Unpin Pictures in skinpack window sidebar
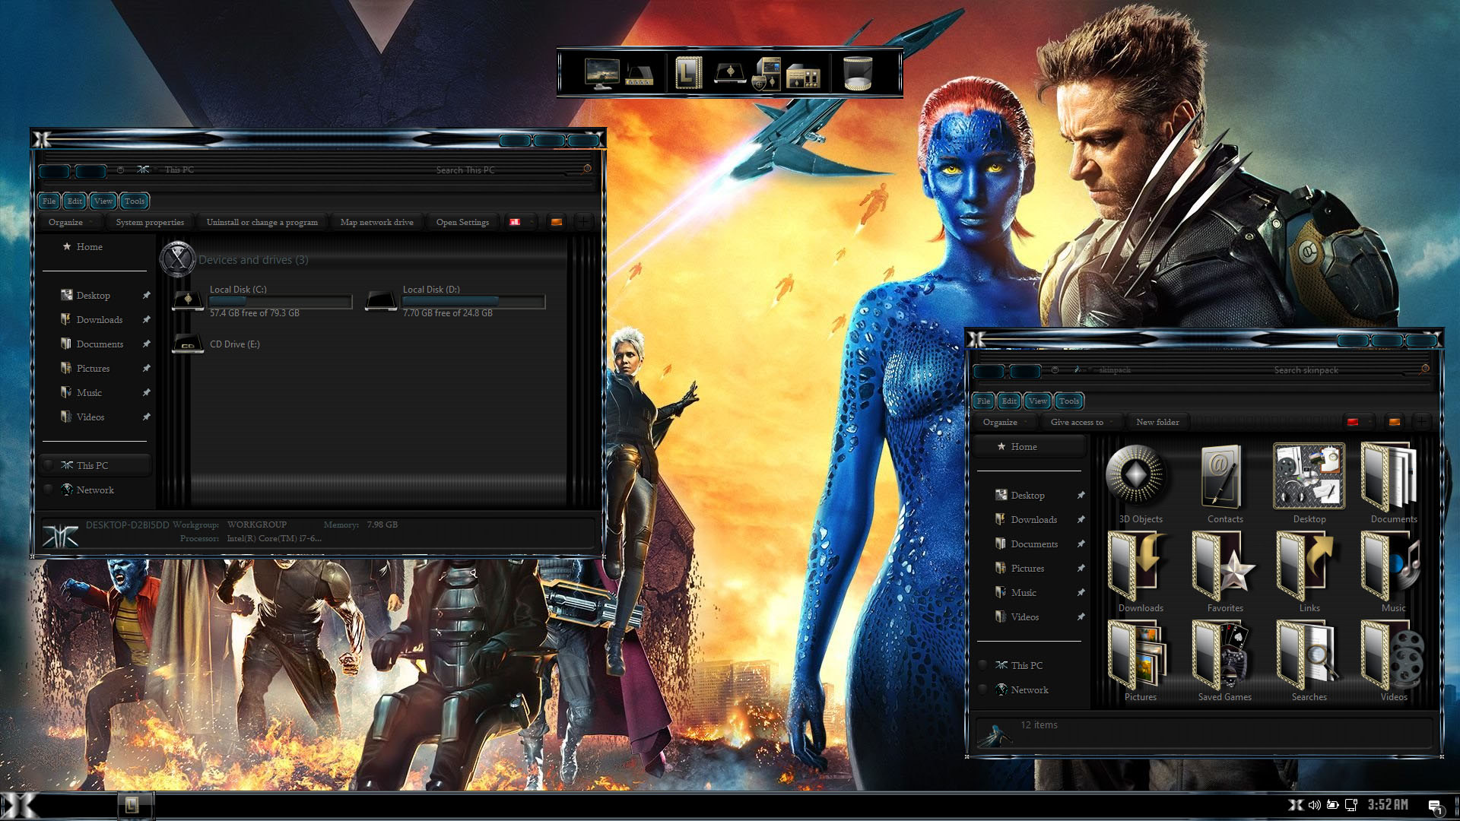 [1081, 569]
